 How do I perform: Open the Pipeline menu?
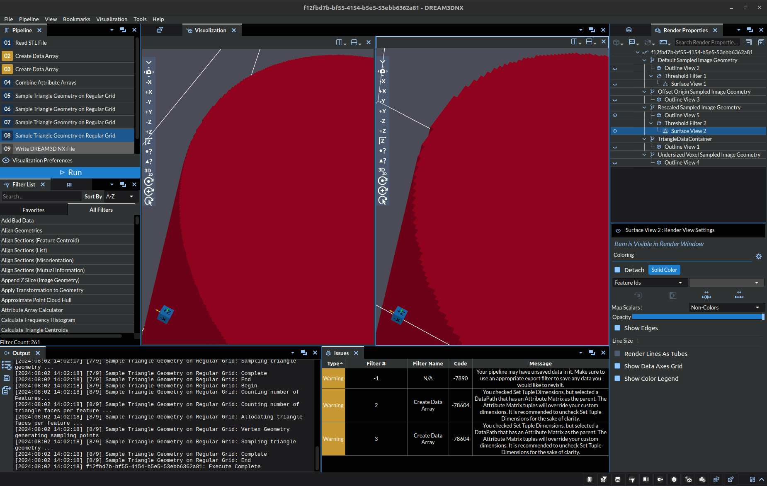point(29,19)
